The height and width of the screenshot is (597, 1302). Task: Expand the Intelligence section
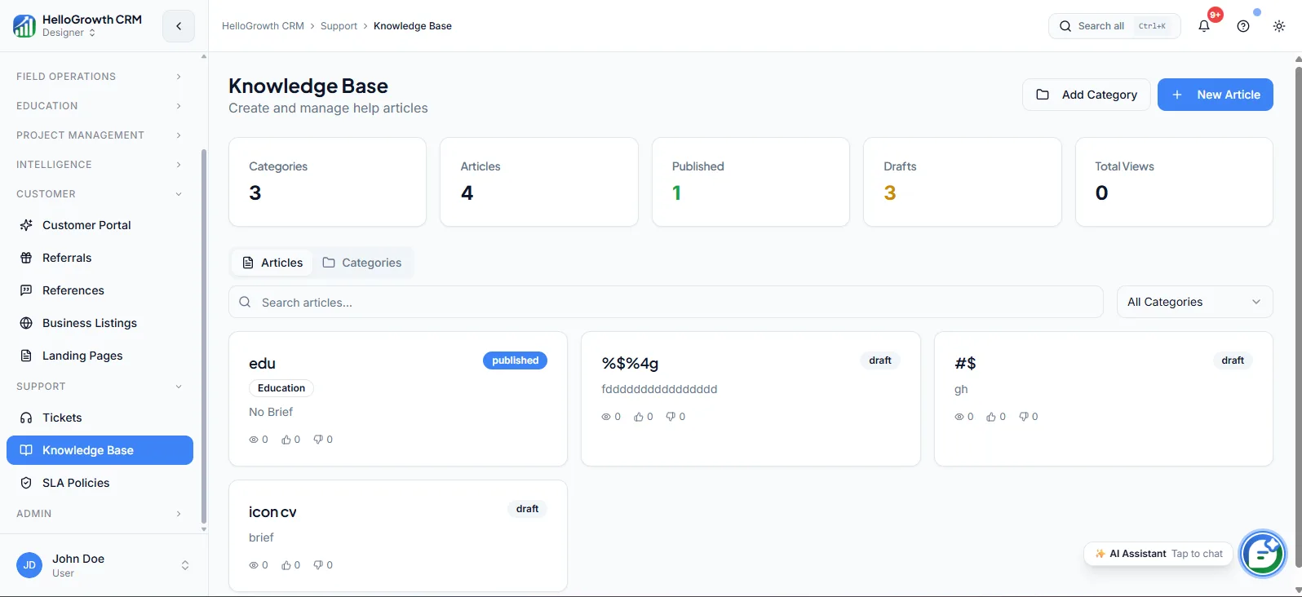[100, 165]
